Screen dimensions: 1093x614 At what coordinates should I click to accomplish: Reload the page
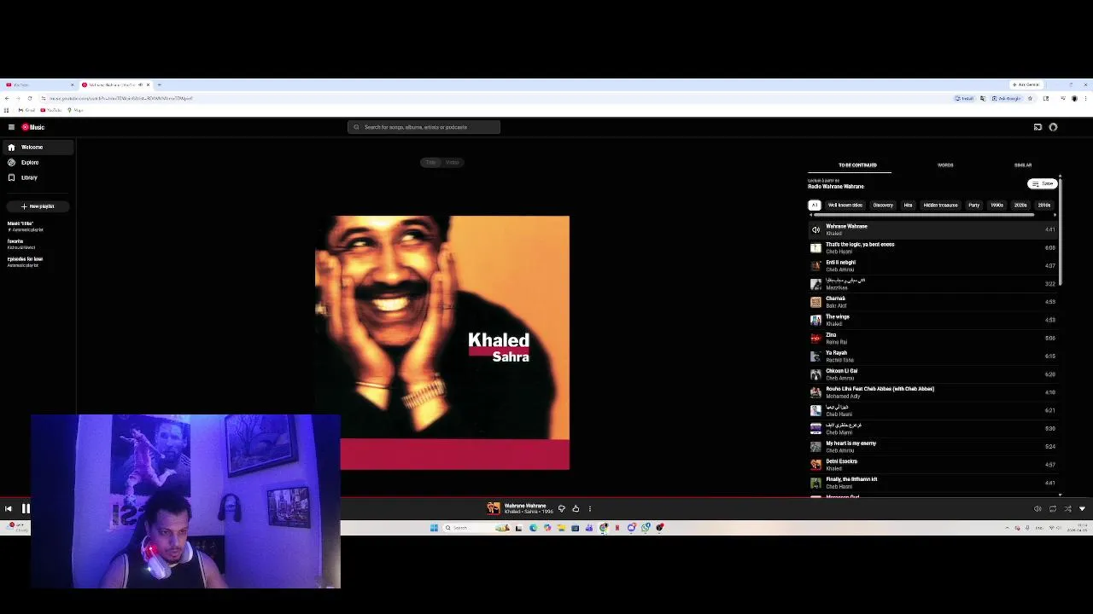point(30,99)
